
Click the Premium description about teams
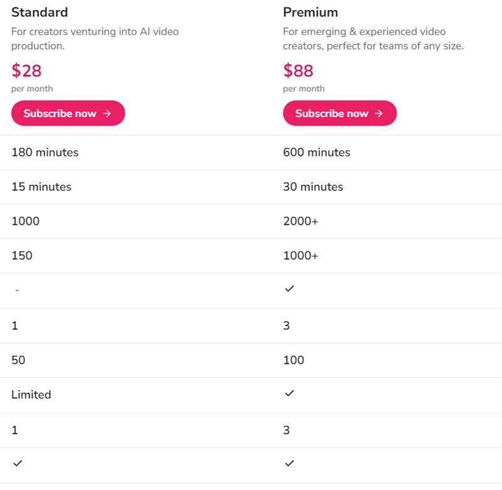(373, 39)
